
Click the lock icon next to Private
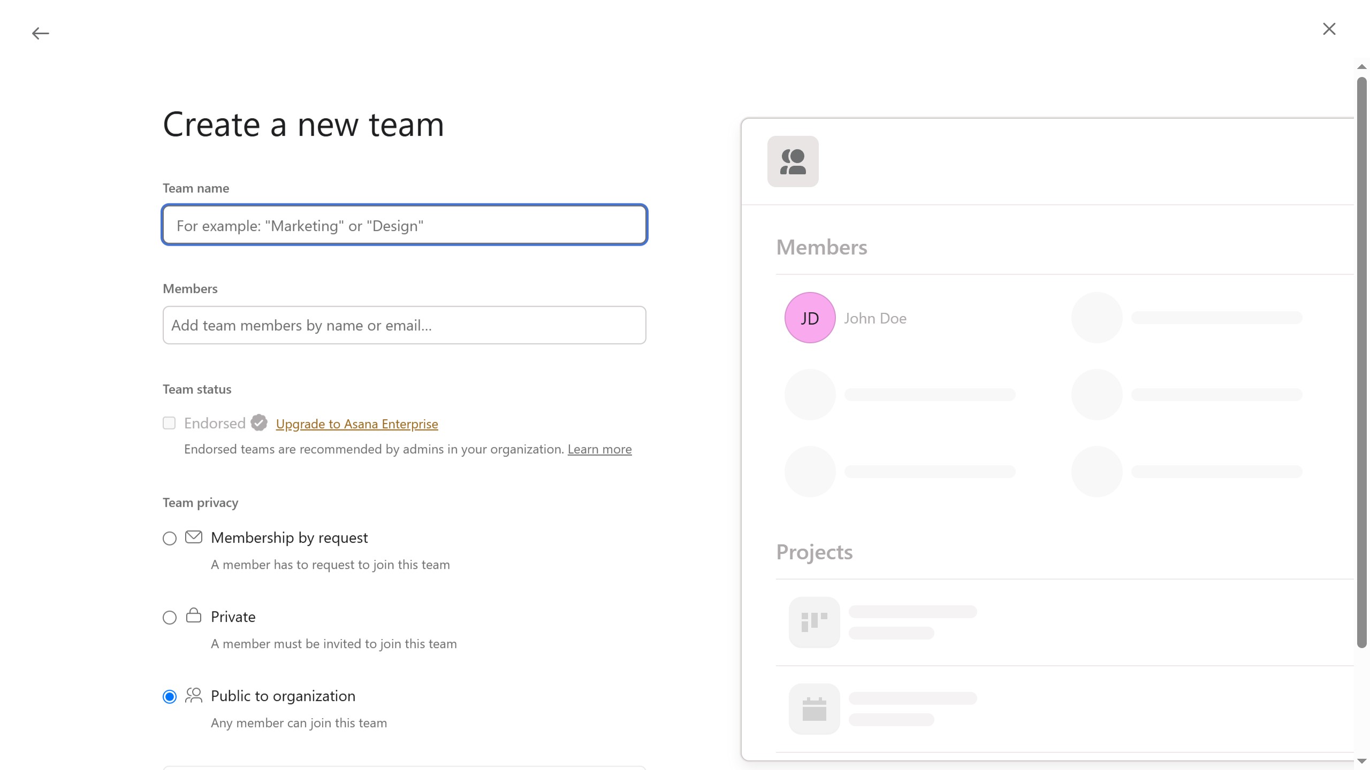(x=193, y=616)
